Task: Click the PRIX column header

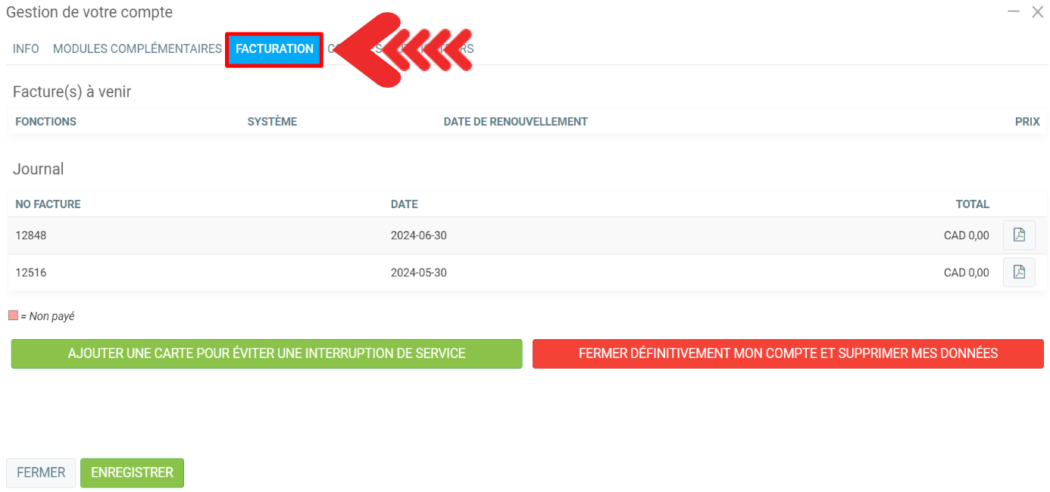Action: (1027, 122)
